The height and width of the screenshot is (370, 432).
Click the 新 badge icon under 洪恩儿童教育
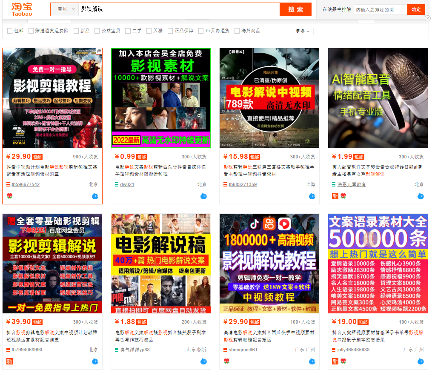[x=335, y=196]
